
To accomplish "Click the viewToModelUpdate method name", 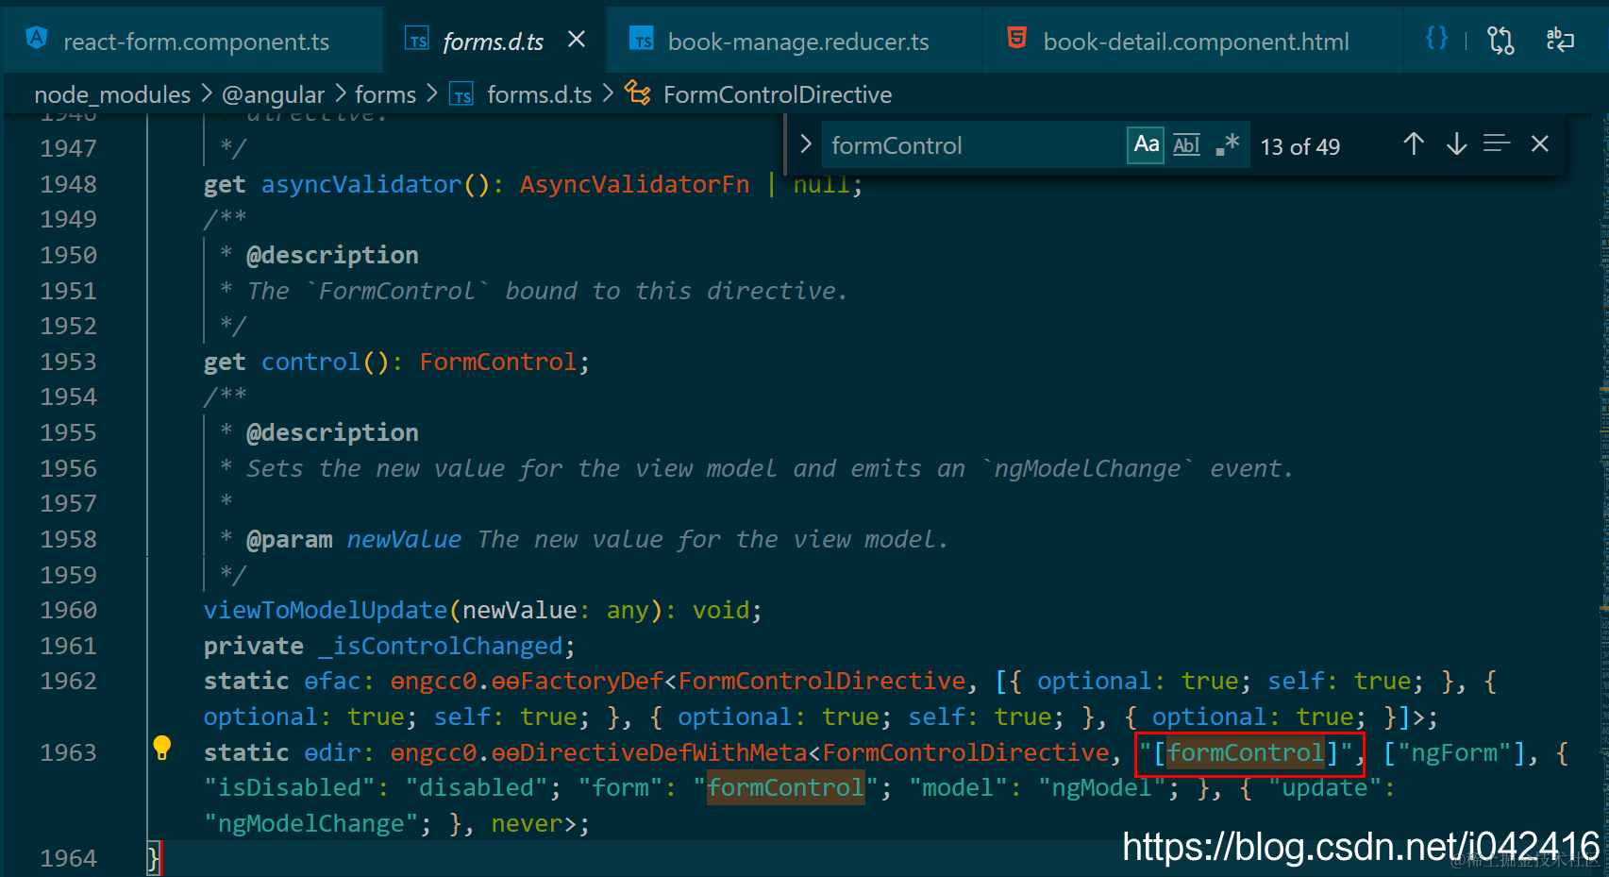I will [326, 610].
